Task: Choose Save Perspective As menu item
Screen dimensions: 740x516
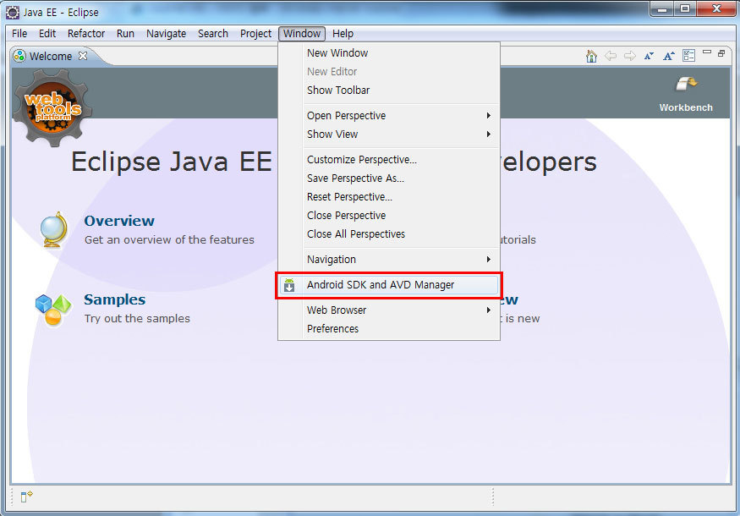Action: click(x=388, y=178)
